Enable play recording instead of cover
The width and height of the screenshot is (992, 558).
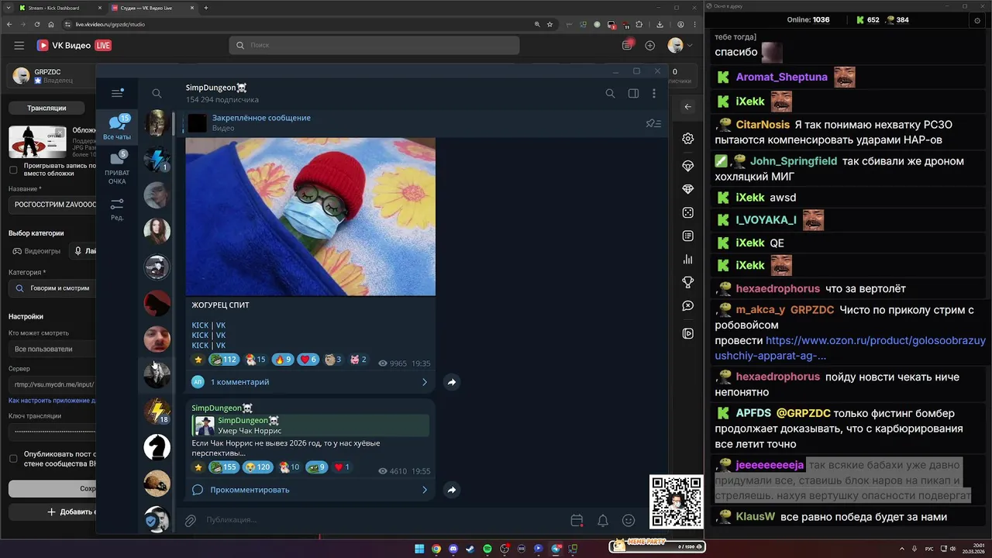(x=13, y=170)
